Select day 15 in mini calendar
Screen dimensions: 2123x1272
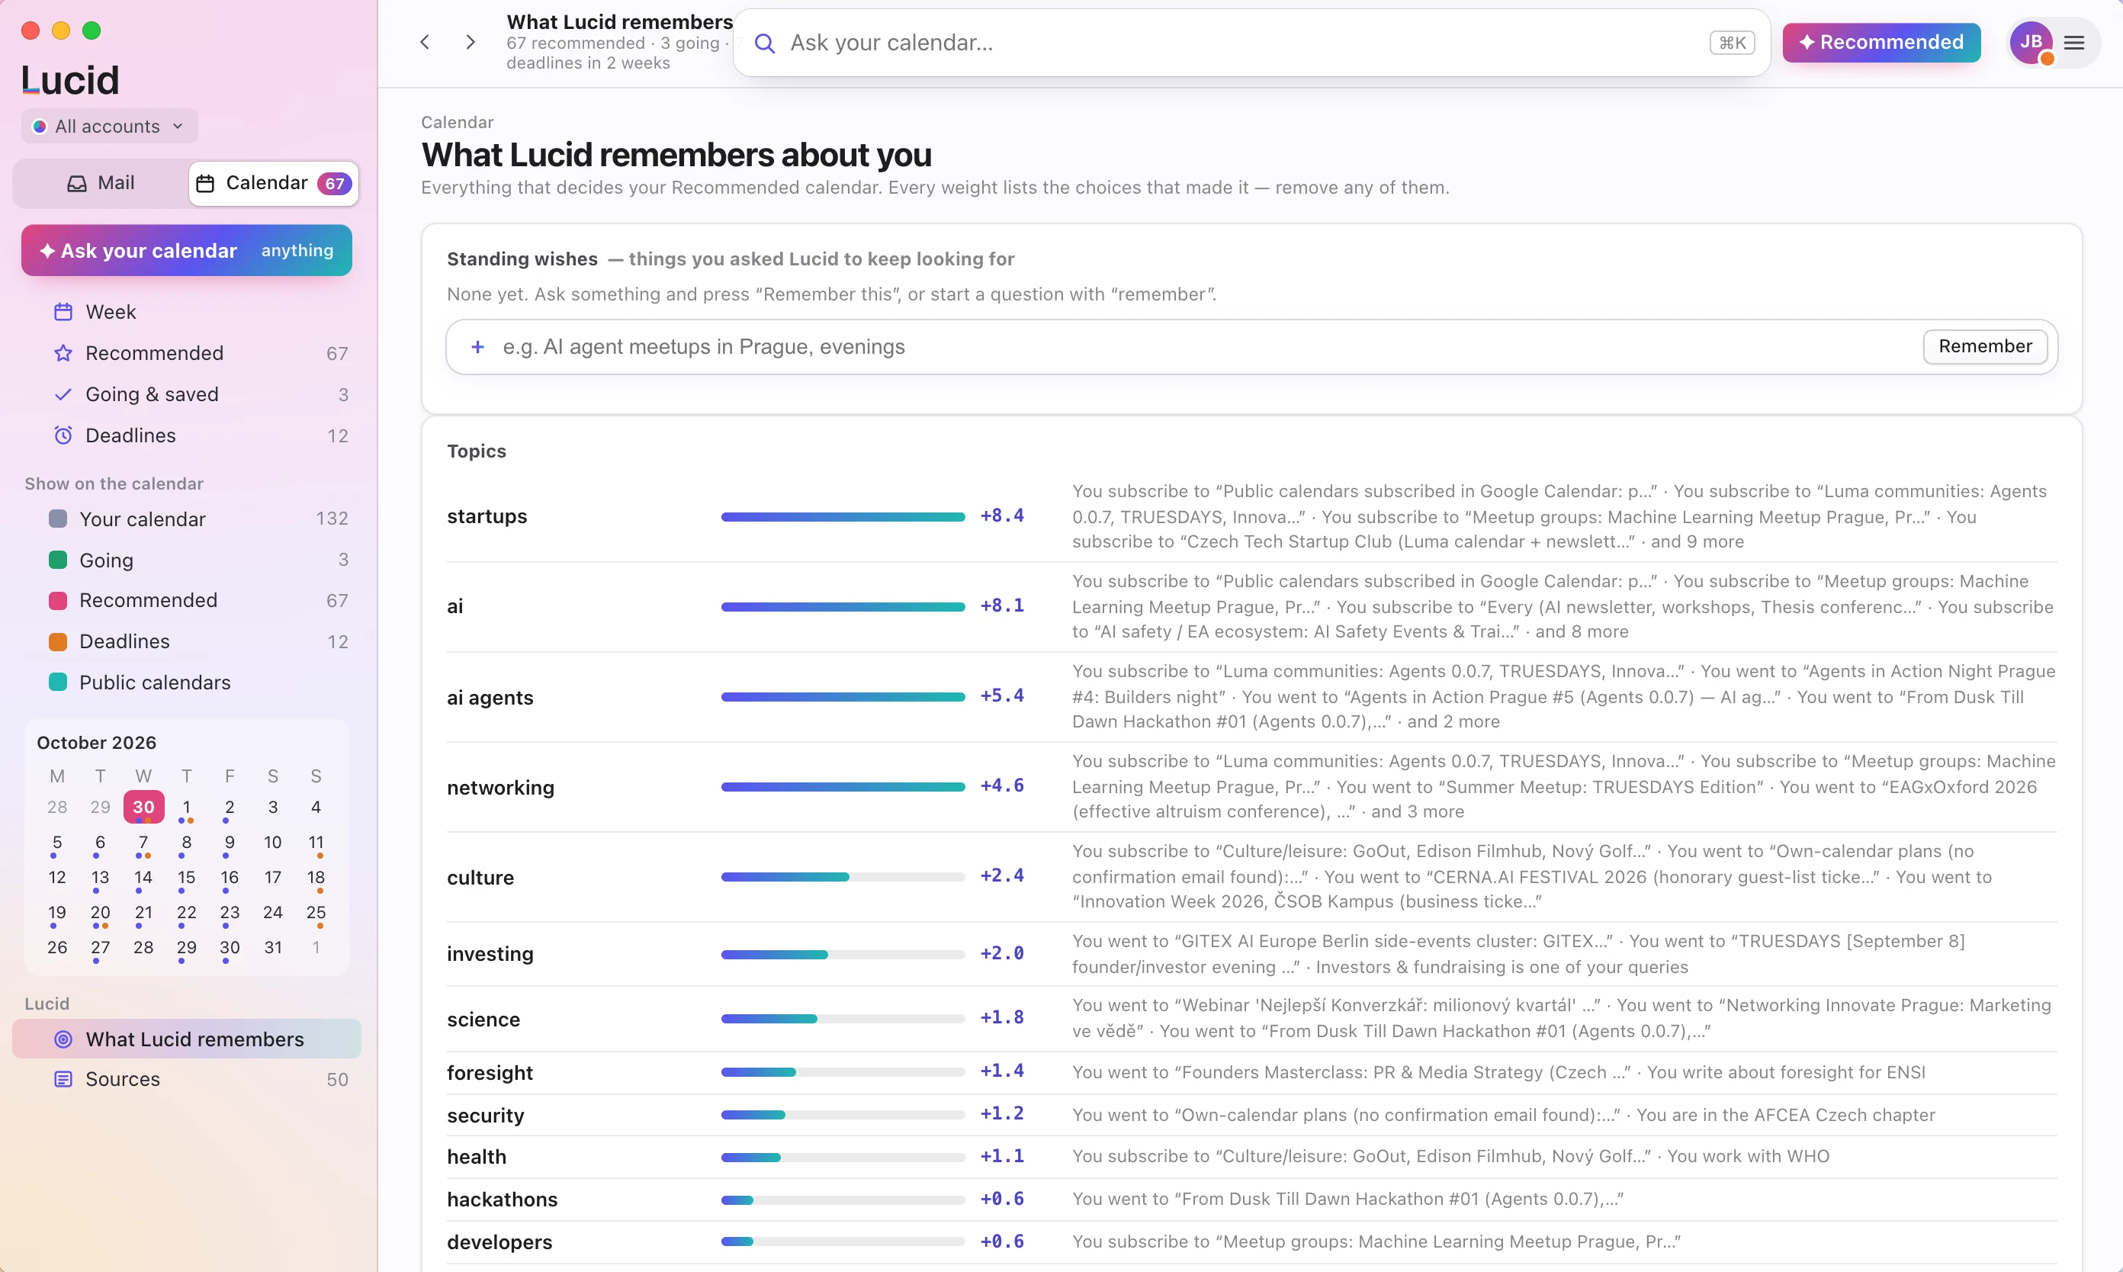tap(186, 878)
